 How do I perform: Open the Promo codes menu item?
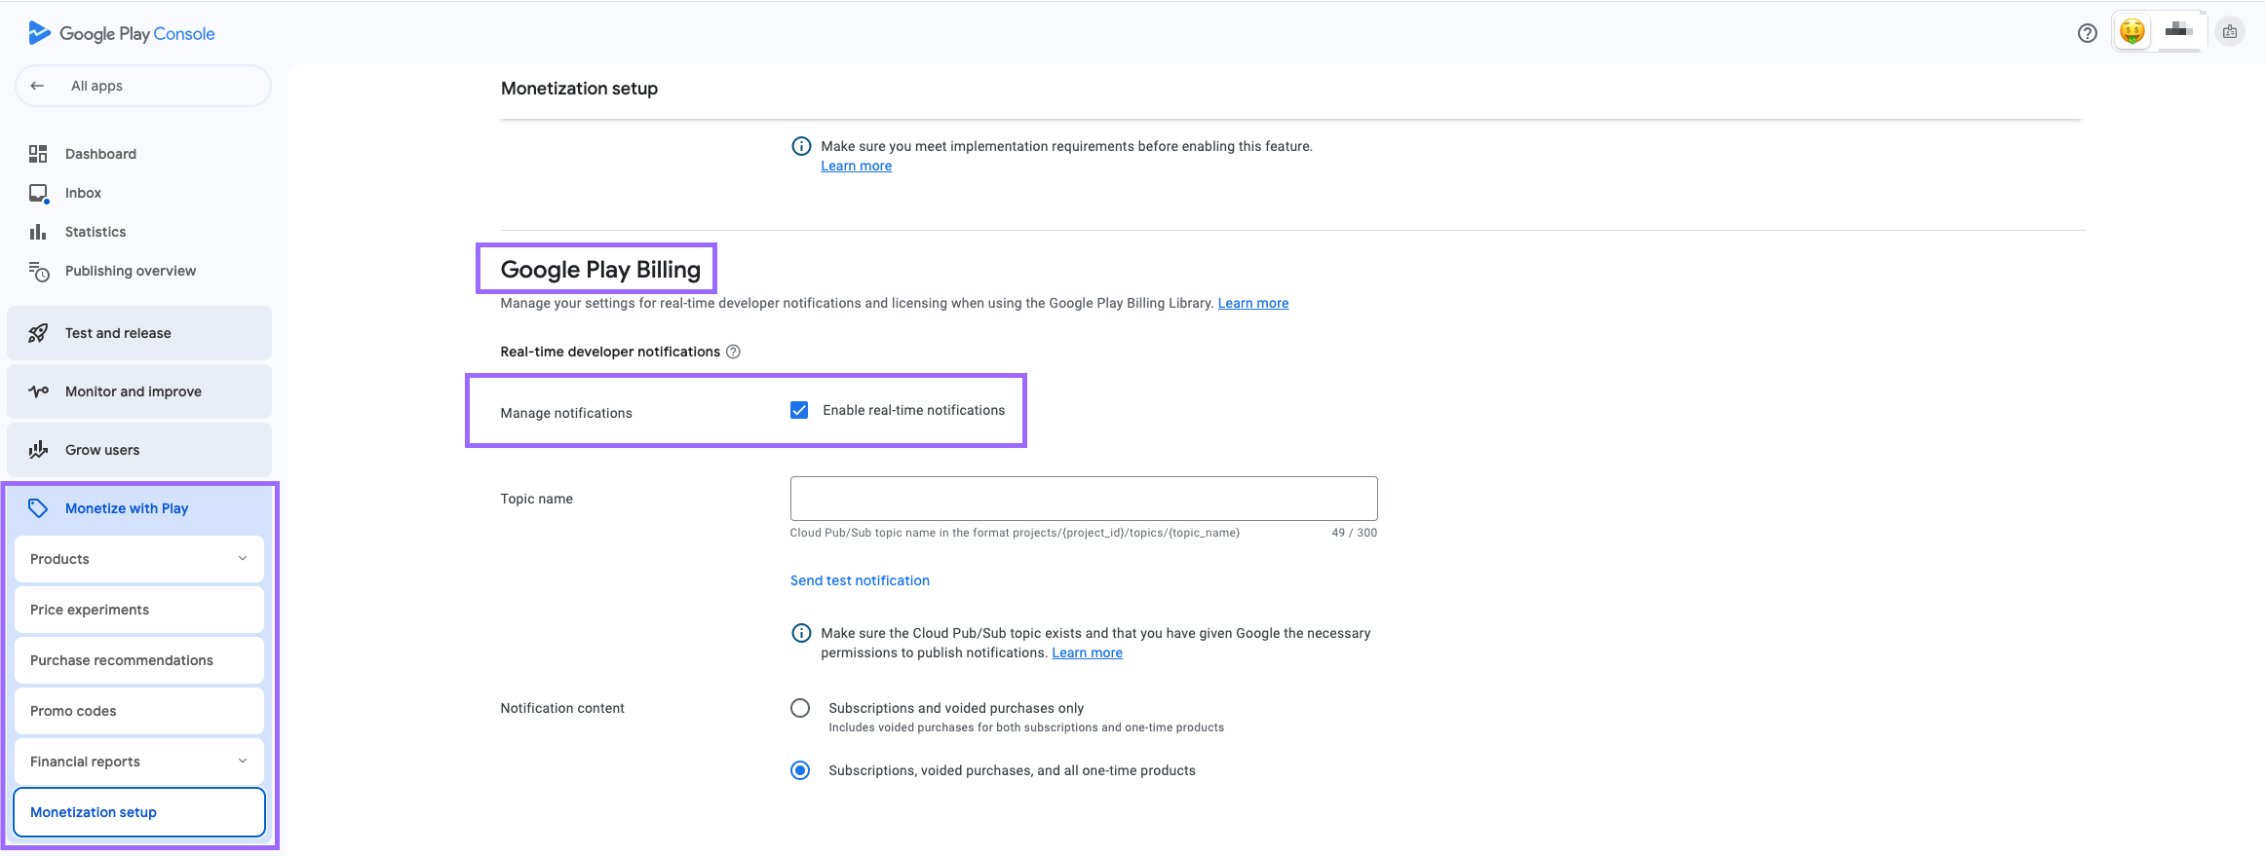click(x=139, y=711)
